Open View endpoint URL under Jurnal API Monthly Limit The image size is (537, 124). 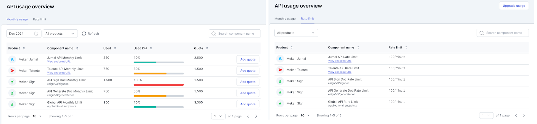click(x=59, y=61)
